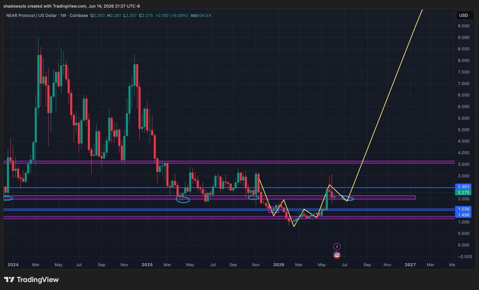Click the 9.500 price axis label
479x290 pixels.
point(463,26)
